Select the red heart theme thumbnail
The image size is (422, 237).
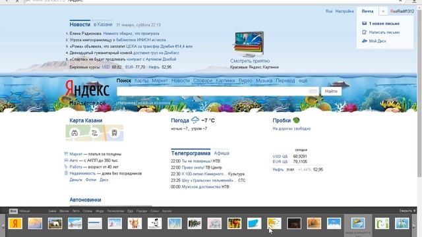coord(234,223)
